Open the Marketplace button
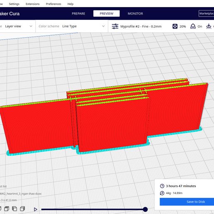 (207, 14)
